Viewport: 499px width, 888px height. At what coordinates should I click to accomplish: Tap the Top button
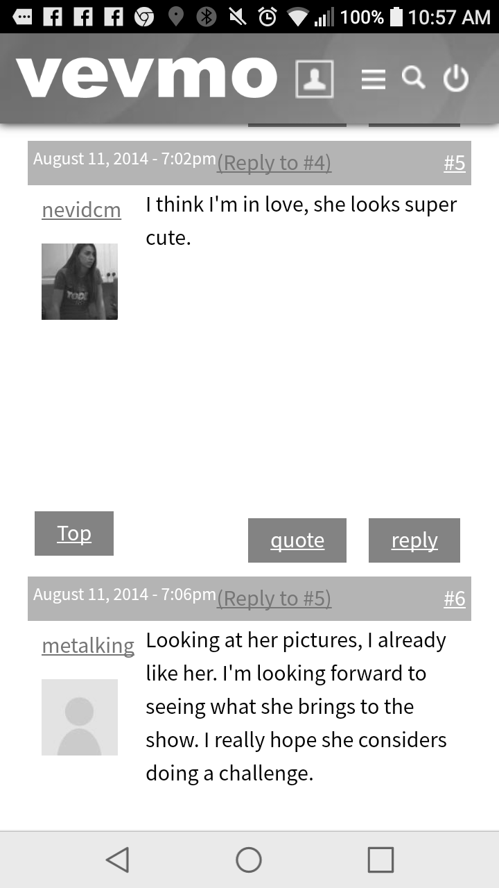pos(74,533)
